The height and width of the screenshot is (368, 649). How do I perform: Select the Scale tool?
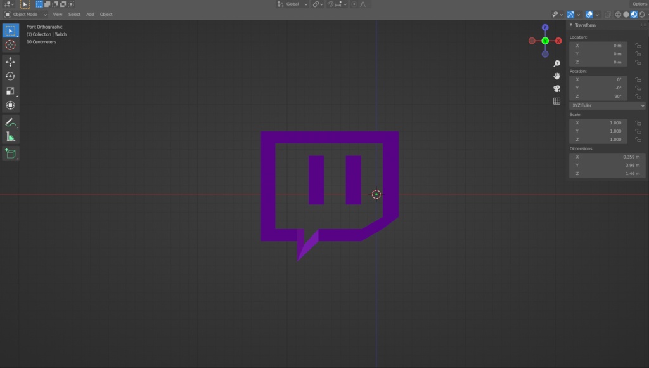tap(10, 91)
